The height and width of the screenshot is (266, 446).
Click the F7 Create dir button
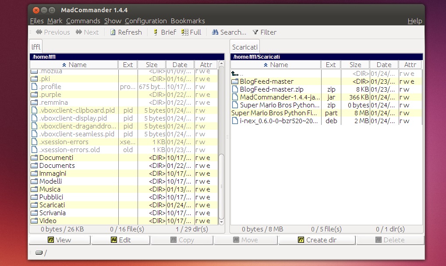[317, 240]
